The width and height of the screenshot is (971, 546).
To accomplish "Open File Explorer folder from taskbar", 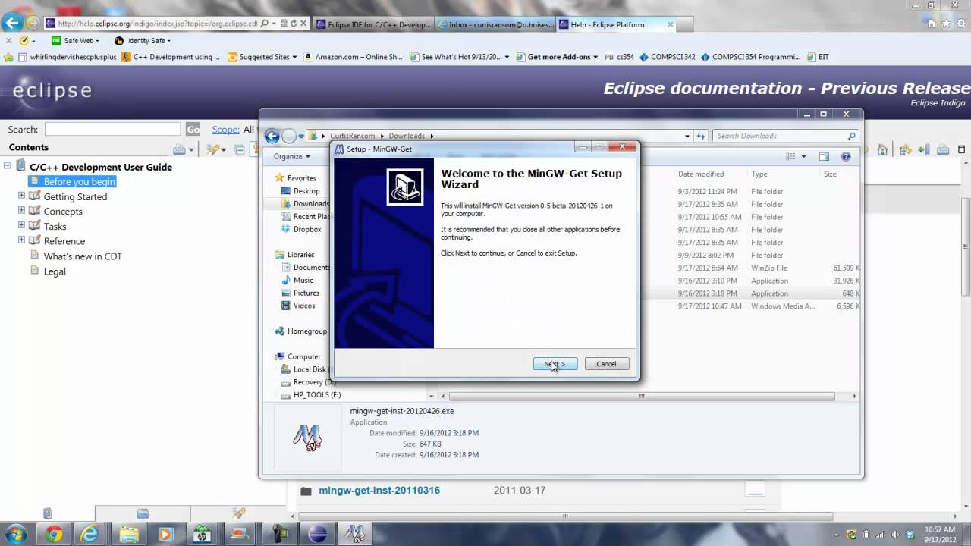I will click(x=128, y=534).
